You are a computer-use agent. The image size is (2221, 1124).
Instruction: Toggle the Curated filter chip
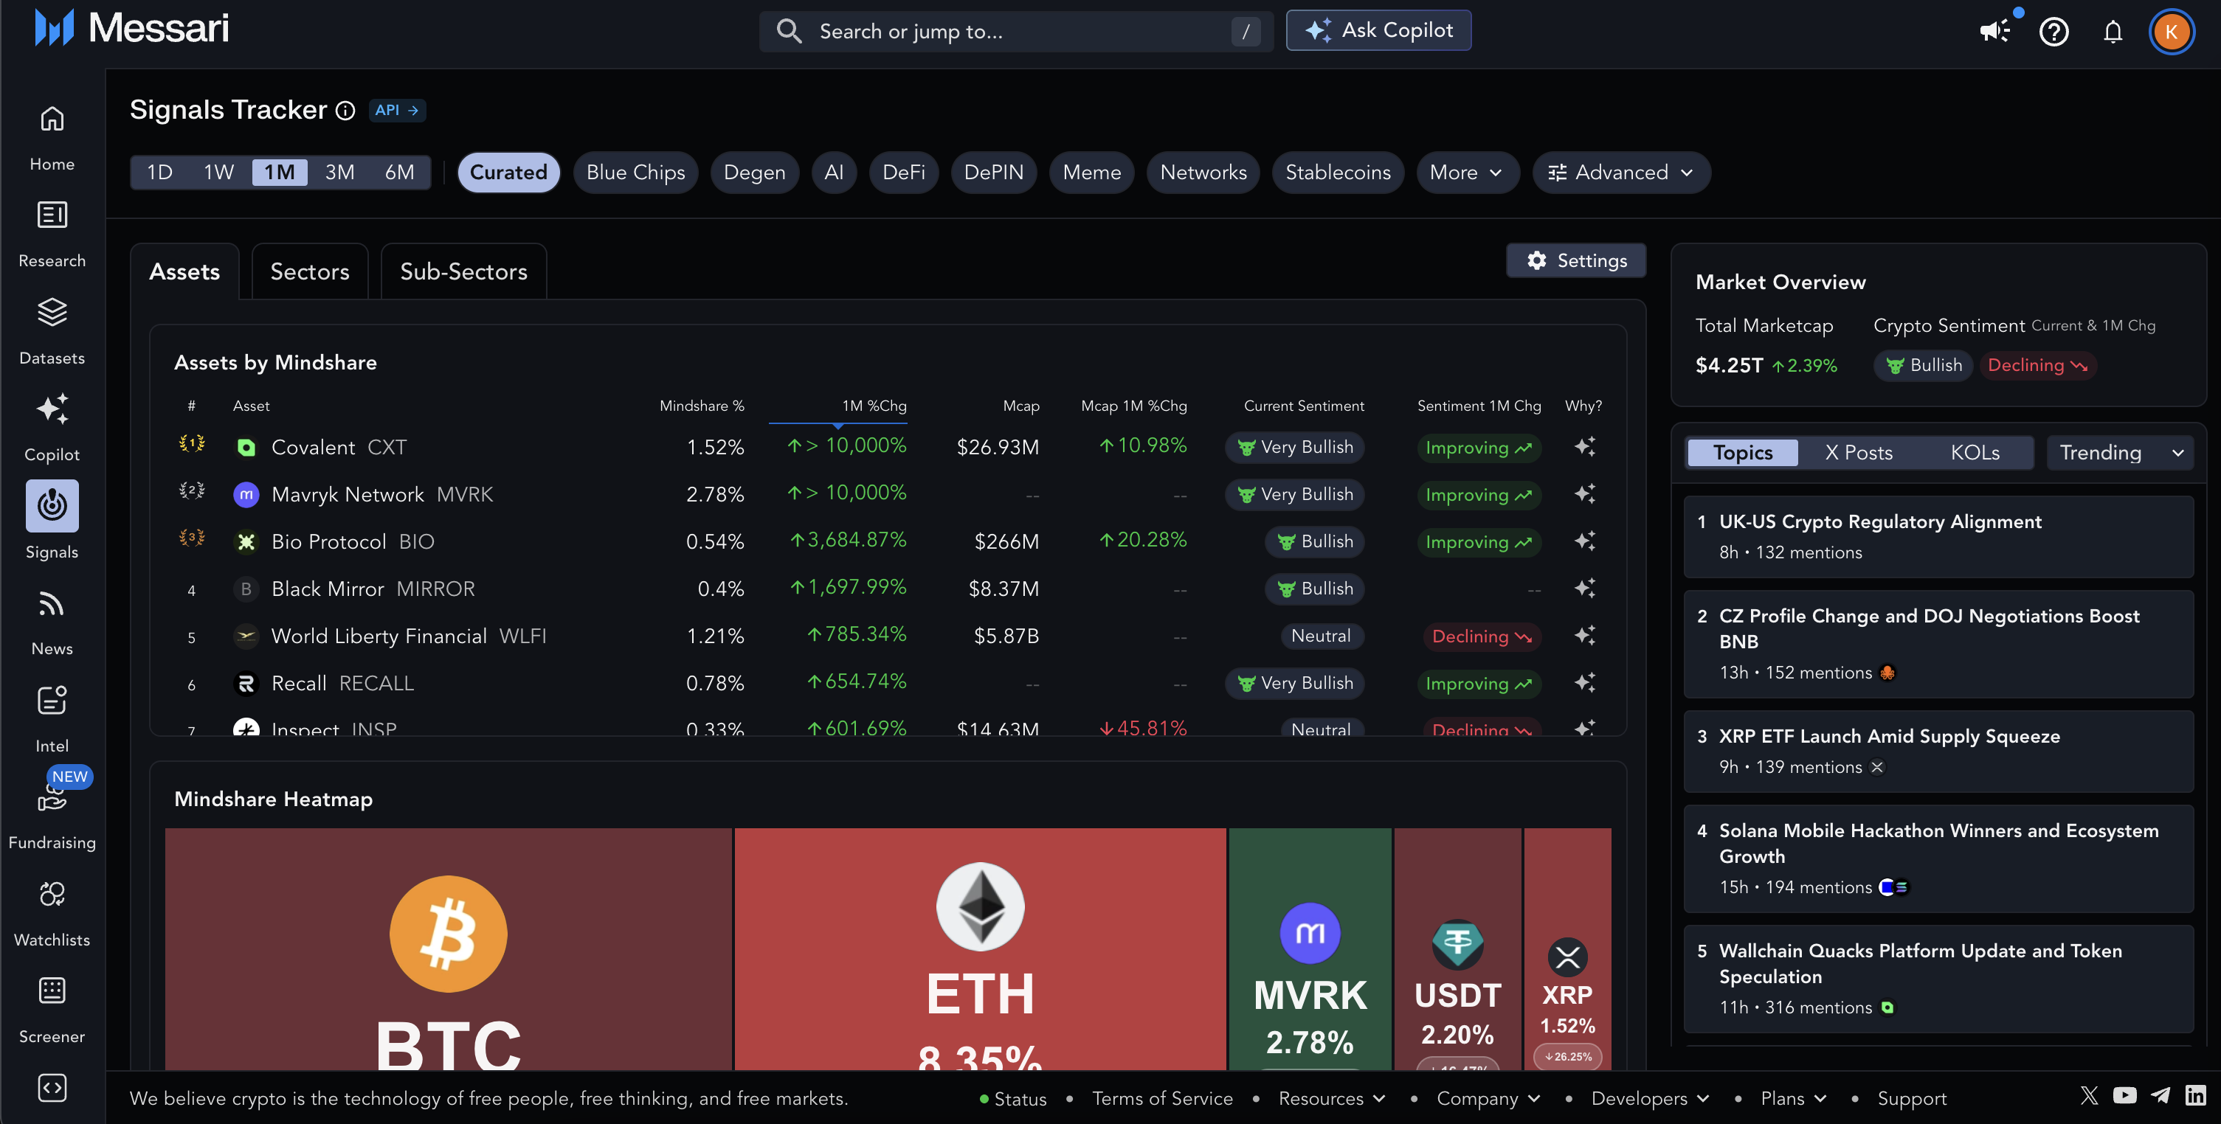coord(508,173)
